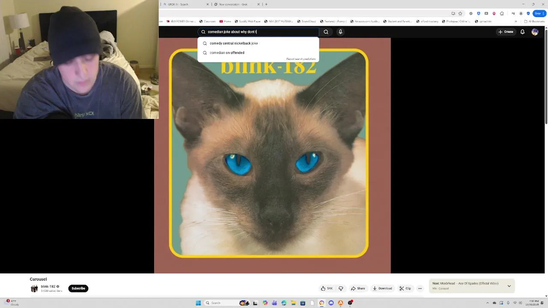Image resolution: width=548 pixels, height=308 pixels.
Task: Click the Clip scissors button
Action: (x=405, y=288)
